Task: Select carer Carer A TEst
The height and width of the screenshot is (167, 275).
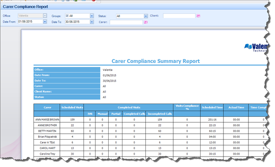Action: point(48,142)
